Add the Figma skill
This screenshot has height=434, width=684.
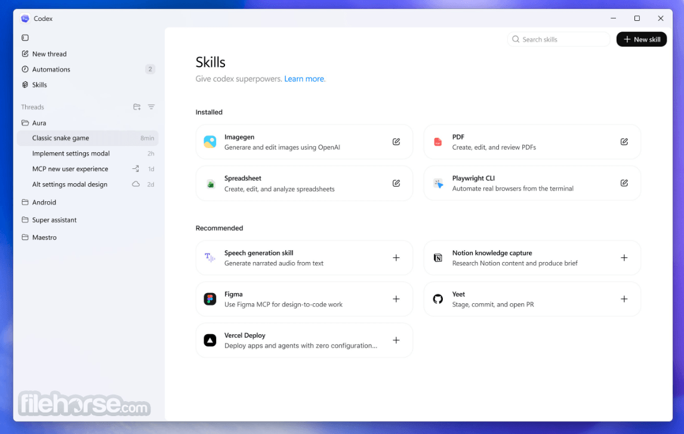[x=396, y=298]
